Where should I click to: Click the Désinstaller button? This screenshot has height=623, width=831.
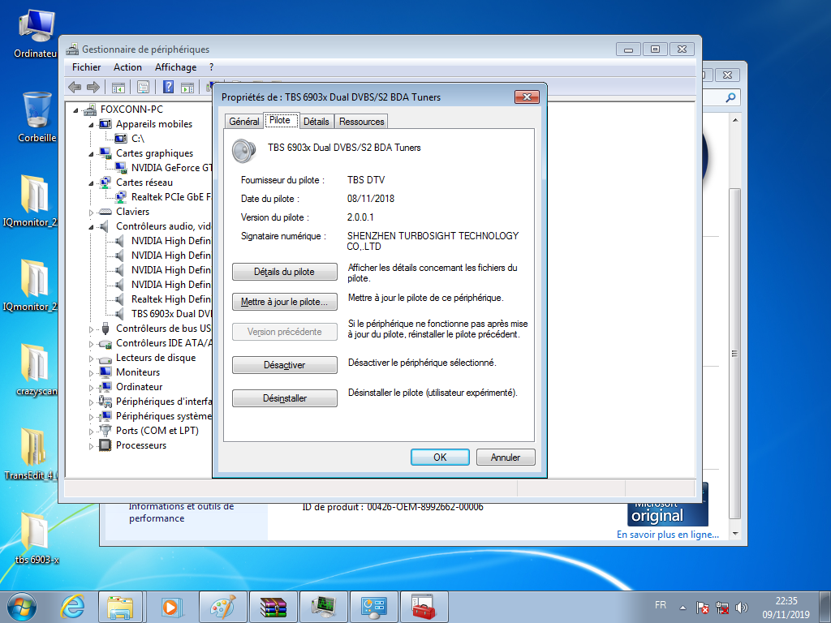click(284, 398)
